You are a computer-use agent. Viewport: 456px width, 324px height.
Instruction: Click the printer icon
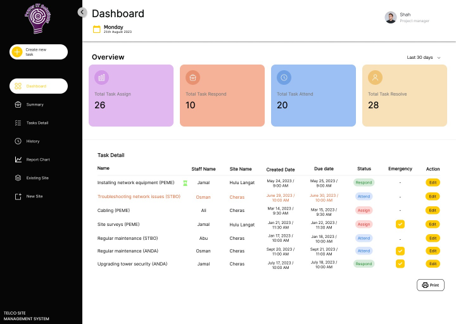coord(425,285)
